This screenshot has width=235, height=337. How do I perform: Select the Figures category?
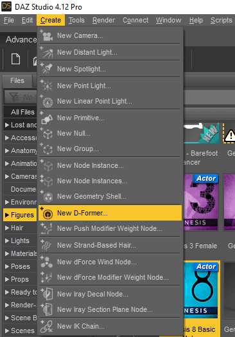(20, 215)
